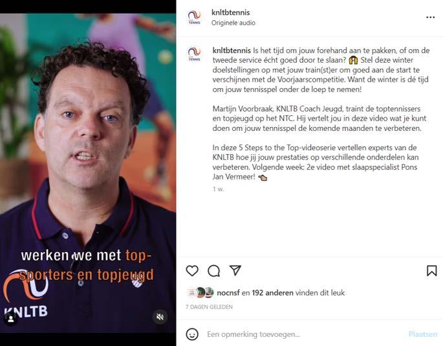Pause the video by clicking it

pos(88,173)
